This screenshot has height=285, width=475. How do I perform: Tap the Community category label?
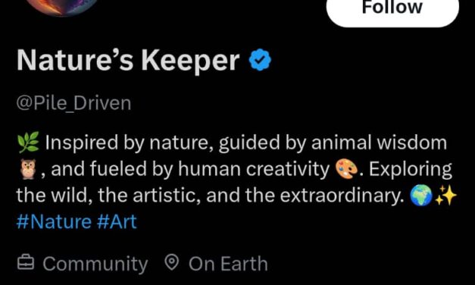[x=95, y=264]
